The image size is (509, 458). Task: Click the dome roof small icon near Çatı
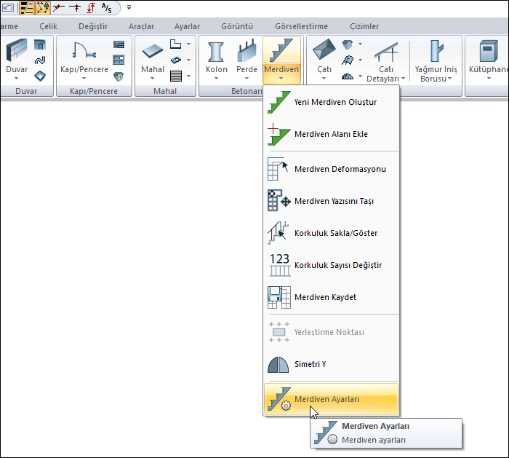point(348,76)
